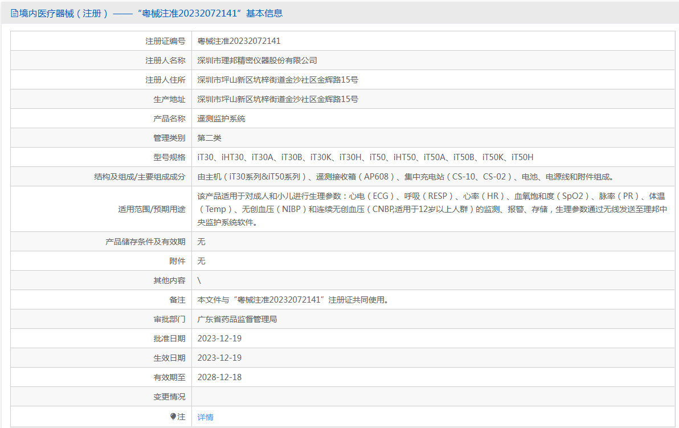Click the 生产地址 label
The image size is (679, 428).
tap(169, 99)
